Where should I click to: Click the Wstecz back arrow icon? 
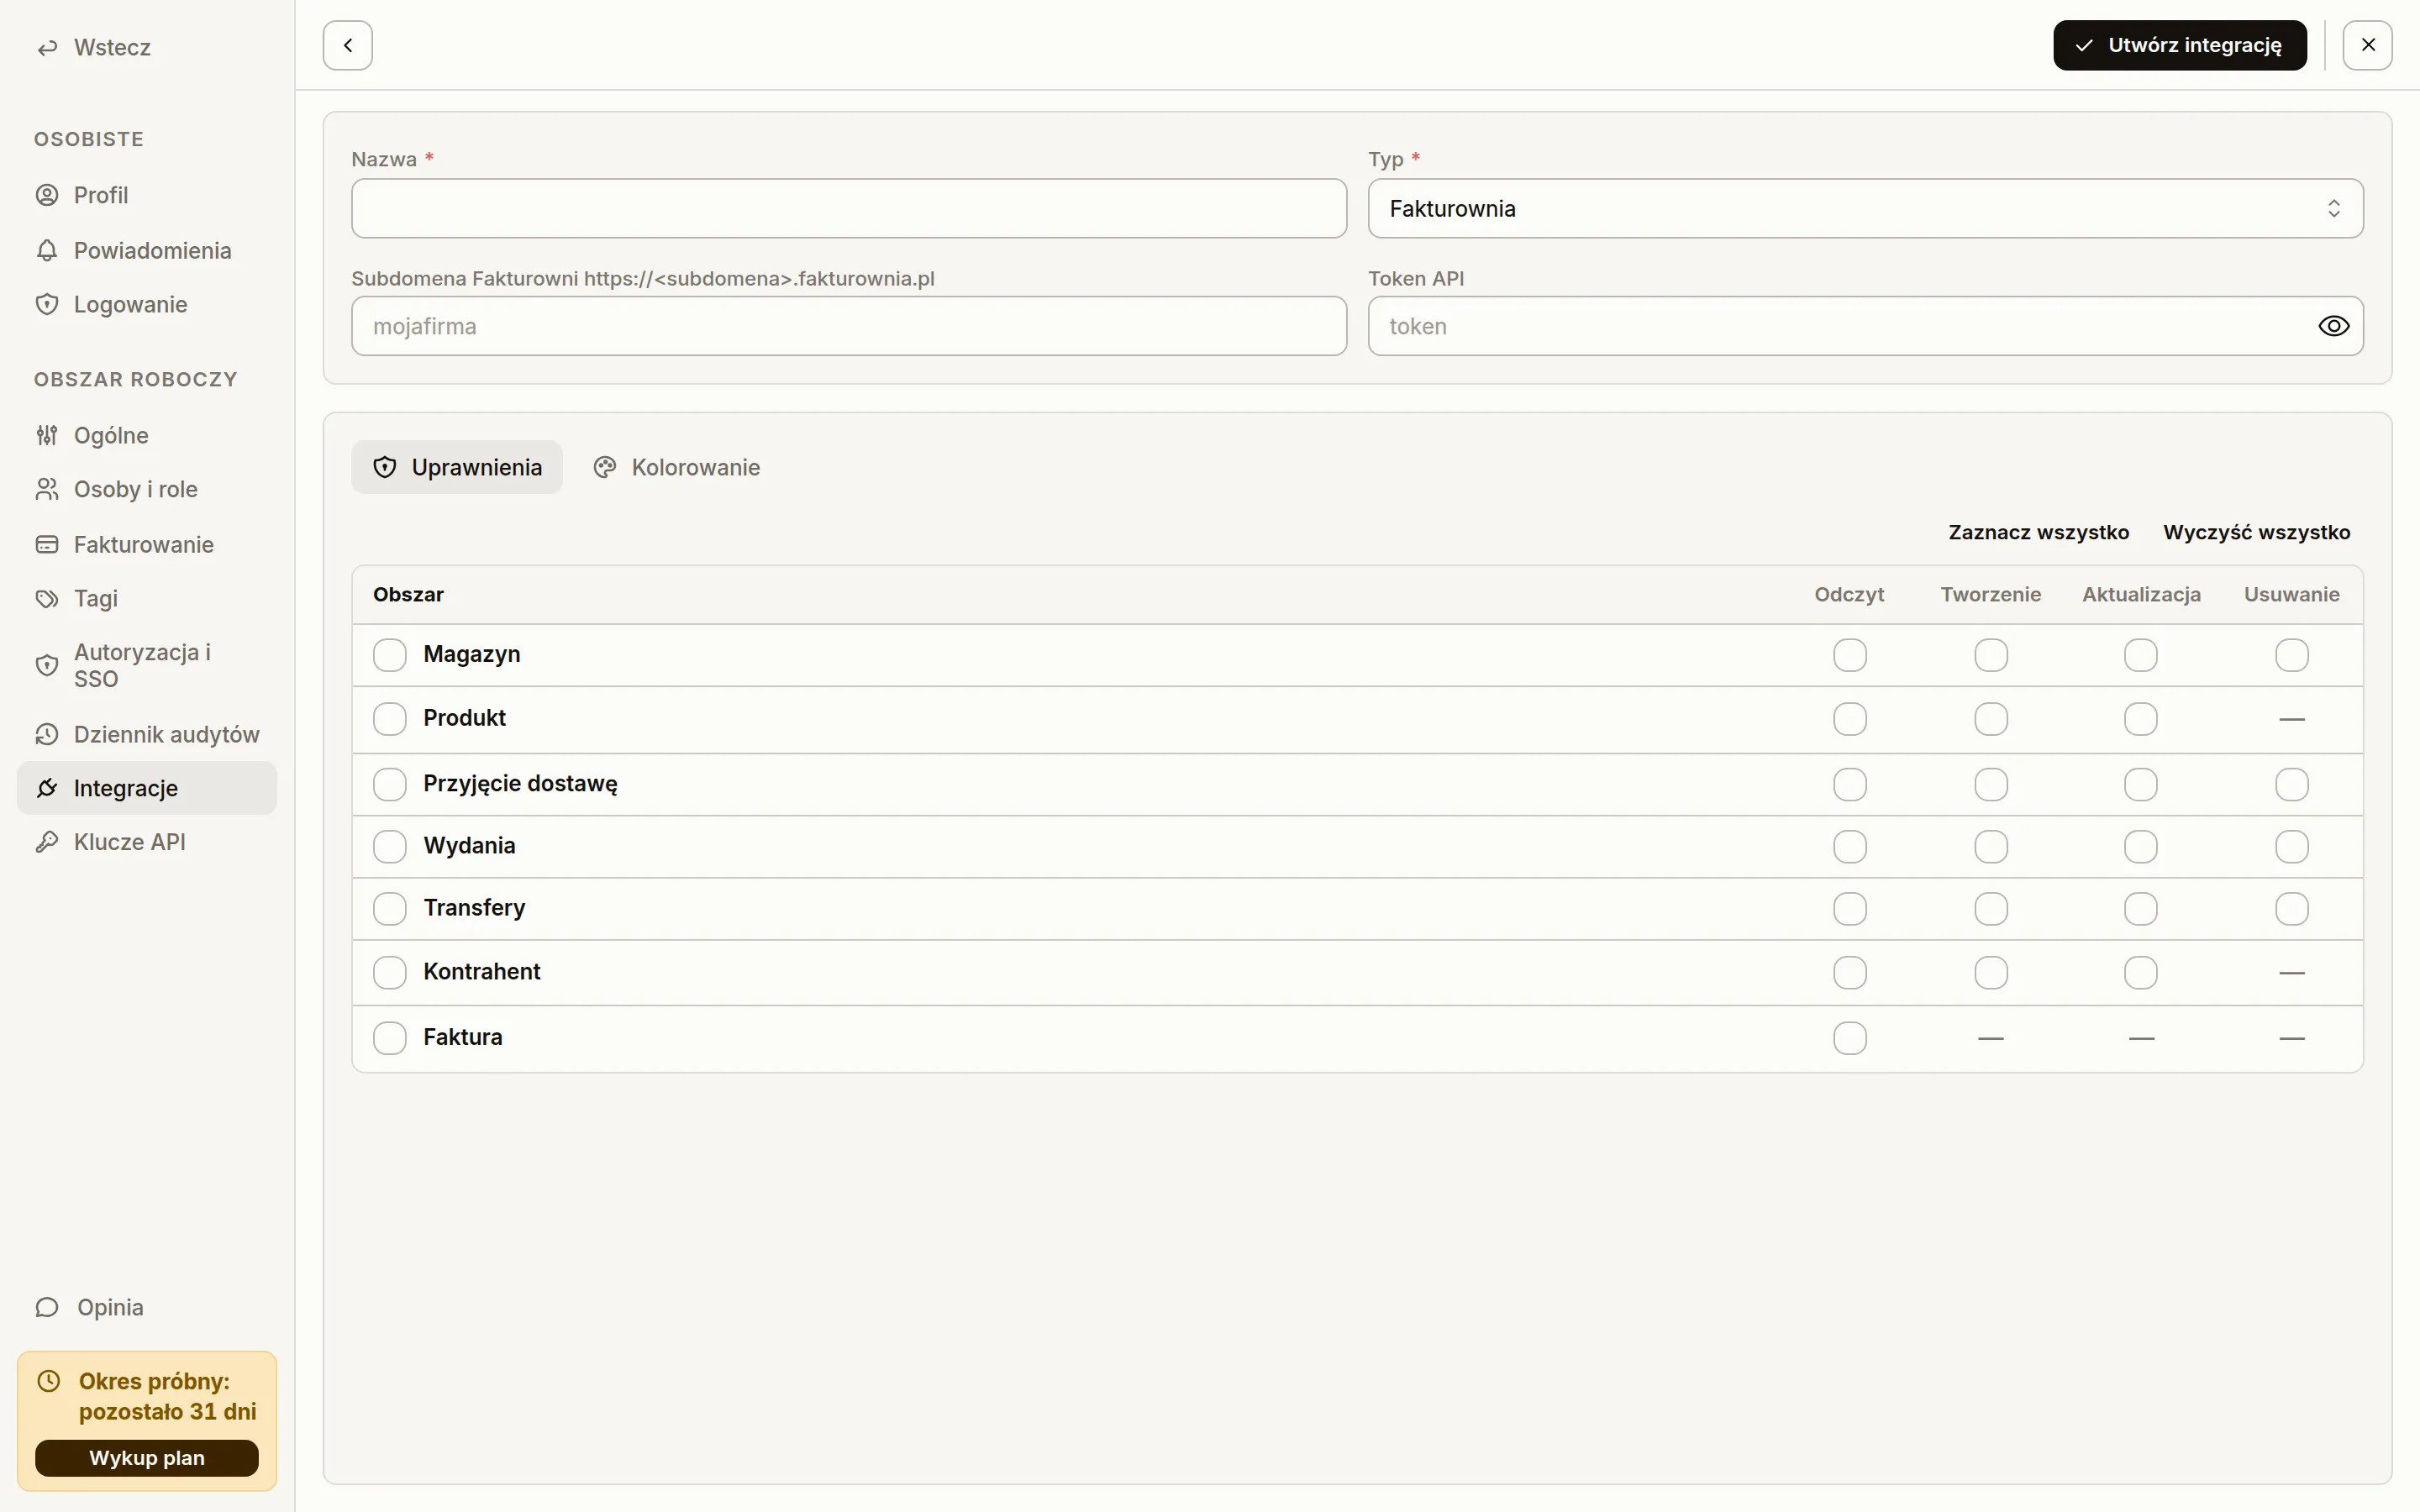(x=47, y=48)
